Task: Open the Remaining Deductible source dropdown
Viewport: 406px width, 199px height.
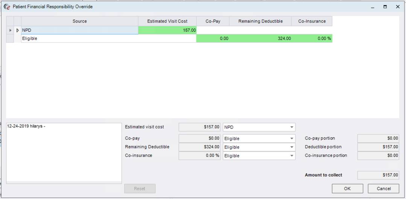Action: (292, 147)
